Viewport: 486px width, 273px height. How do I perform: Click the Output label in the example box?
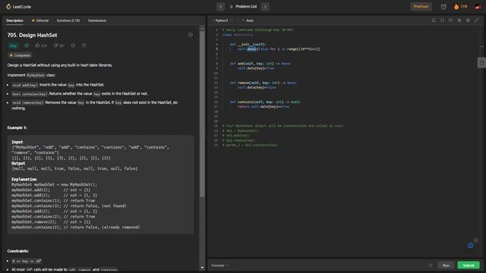[18, 163]
